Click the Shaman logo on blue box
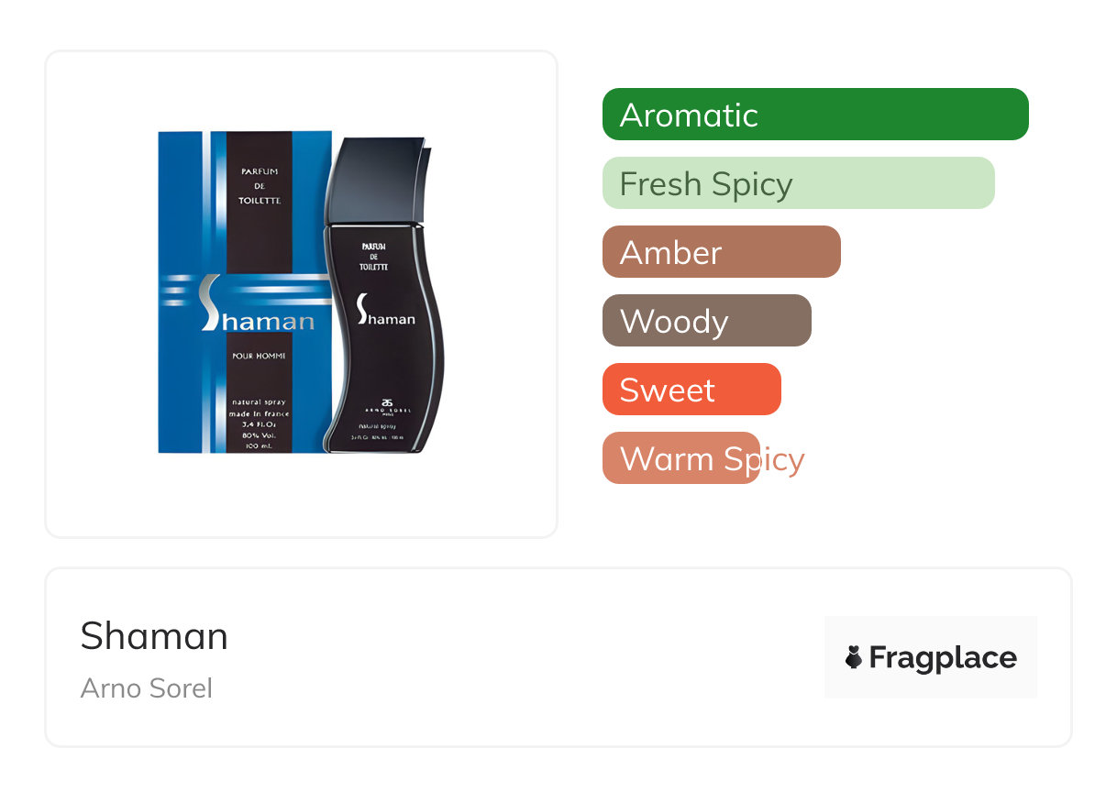Image resolution: width=1117 pixels, height=792 pixels. (x=257, y=316)
